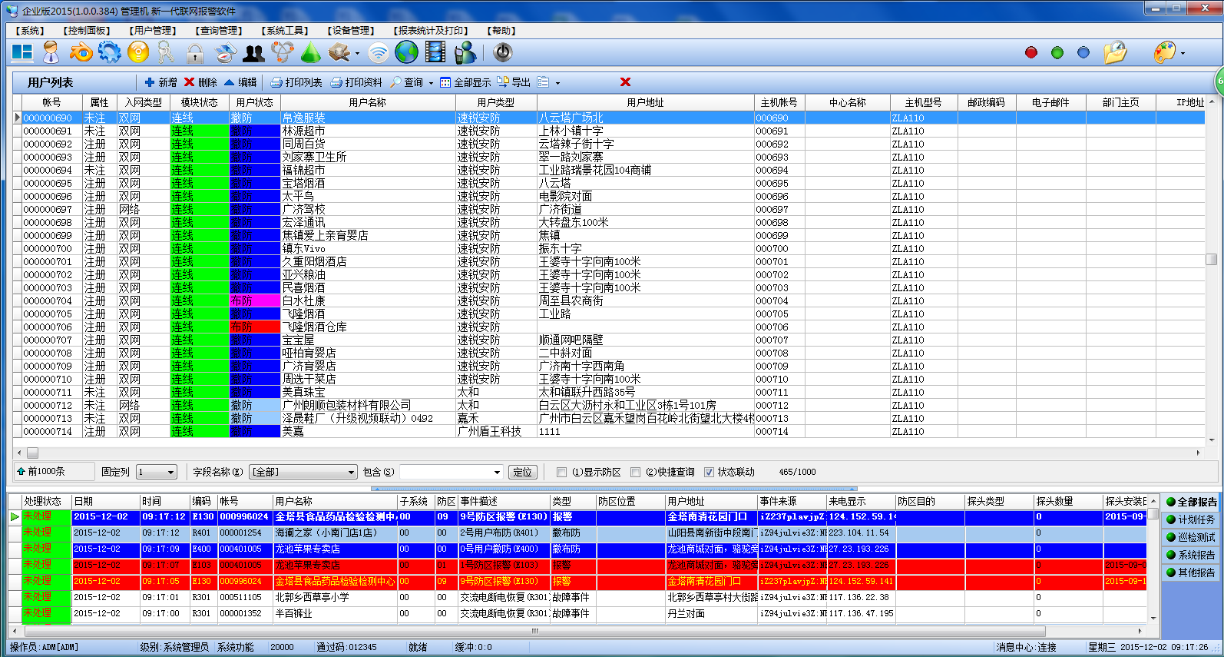Click the red X icon in user list bar
The image size is (1224, 657).
[625, 82]
